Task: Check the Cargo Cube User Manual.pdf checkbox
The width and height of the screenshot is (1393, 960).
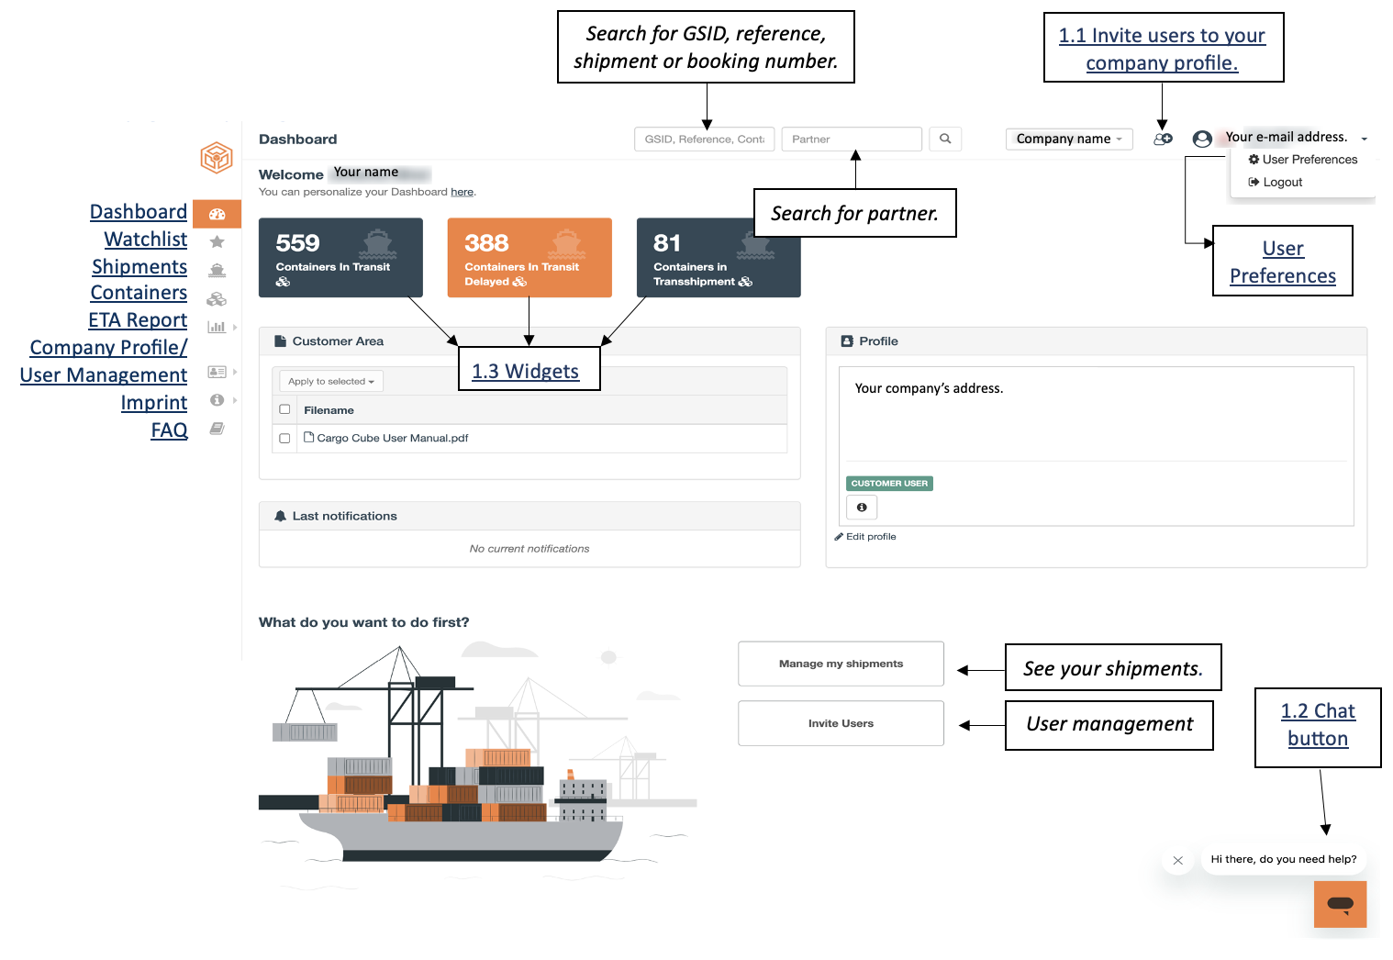Action: 284,439
